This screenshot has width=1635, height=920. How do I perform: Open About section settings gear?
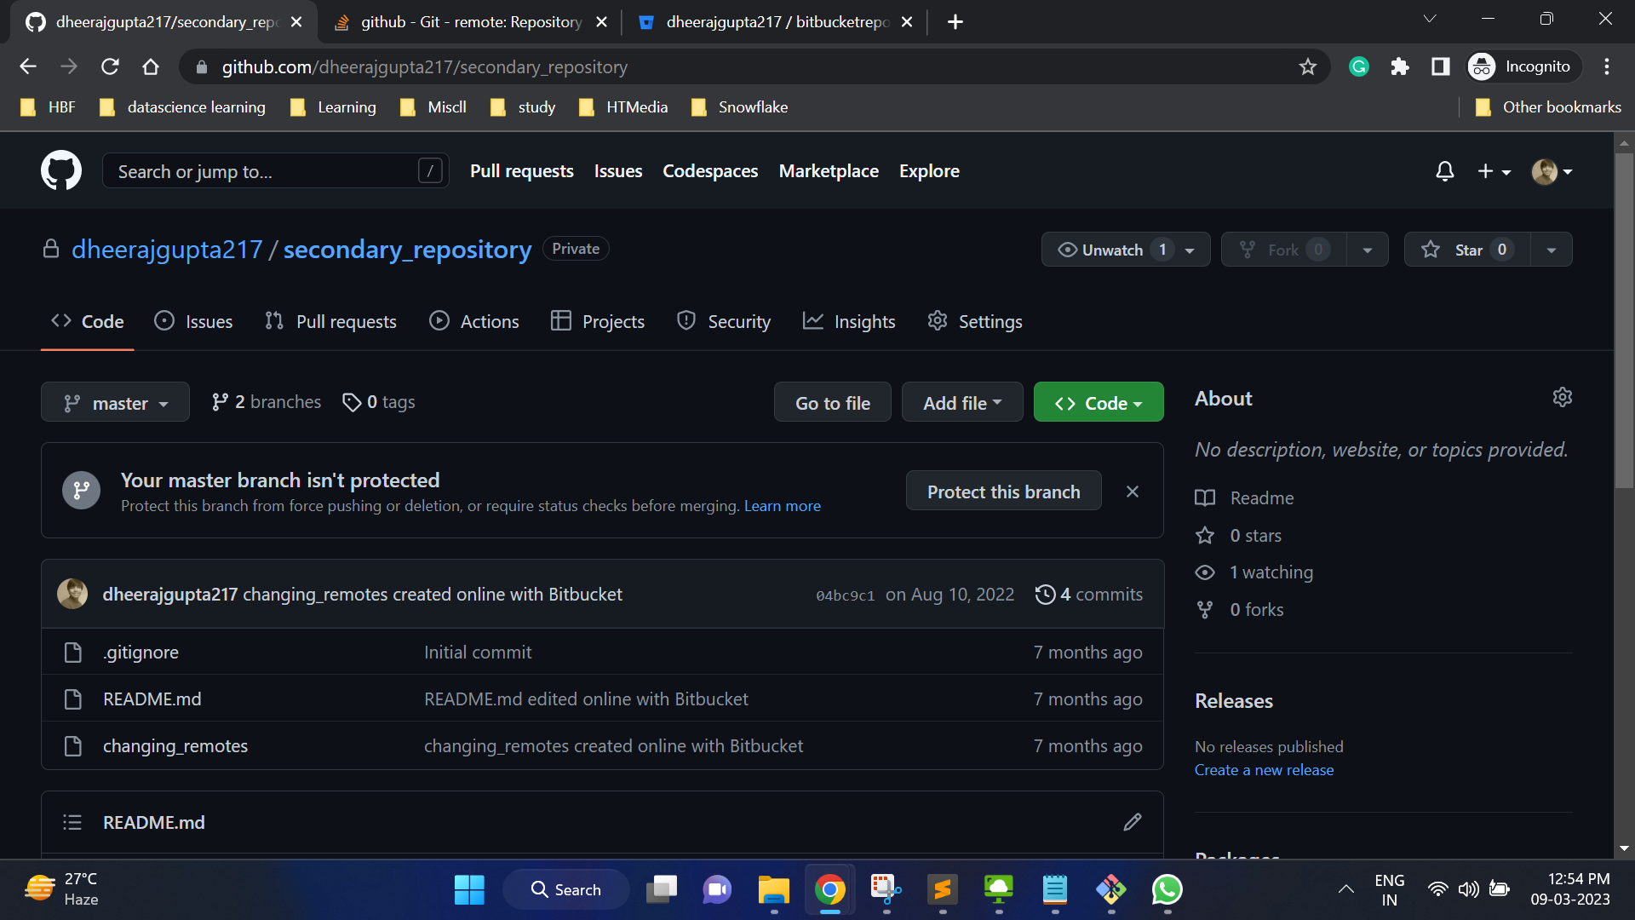click(x=1562, y=396)
